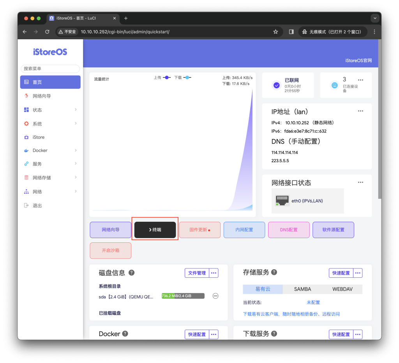The image size is (399, 363).
Task: Open IP地址 card more options dots
Action: click(x=360, y=111)
